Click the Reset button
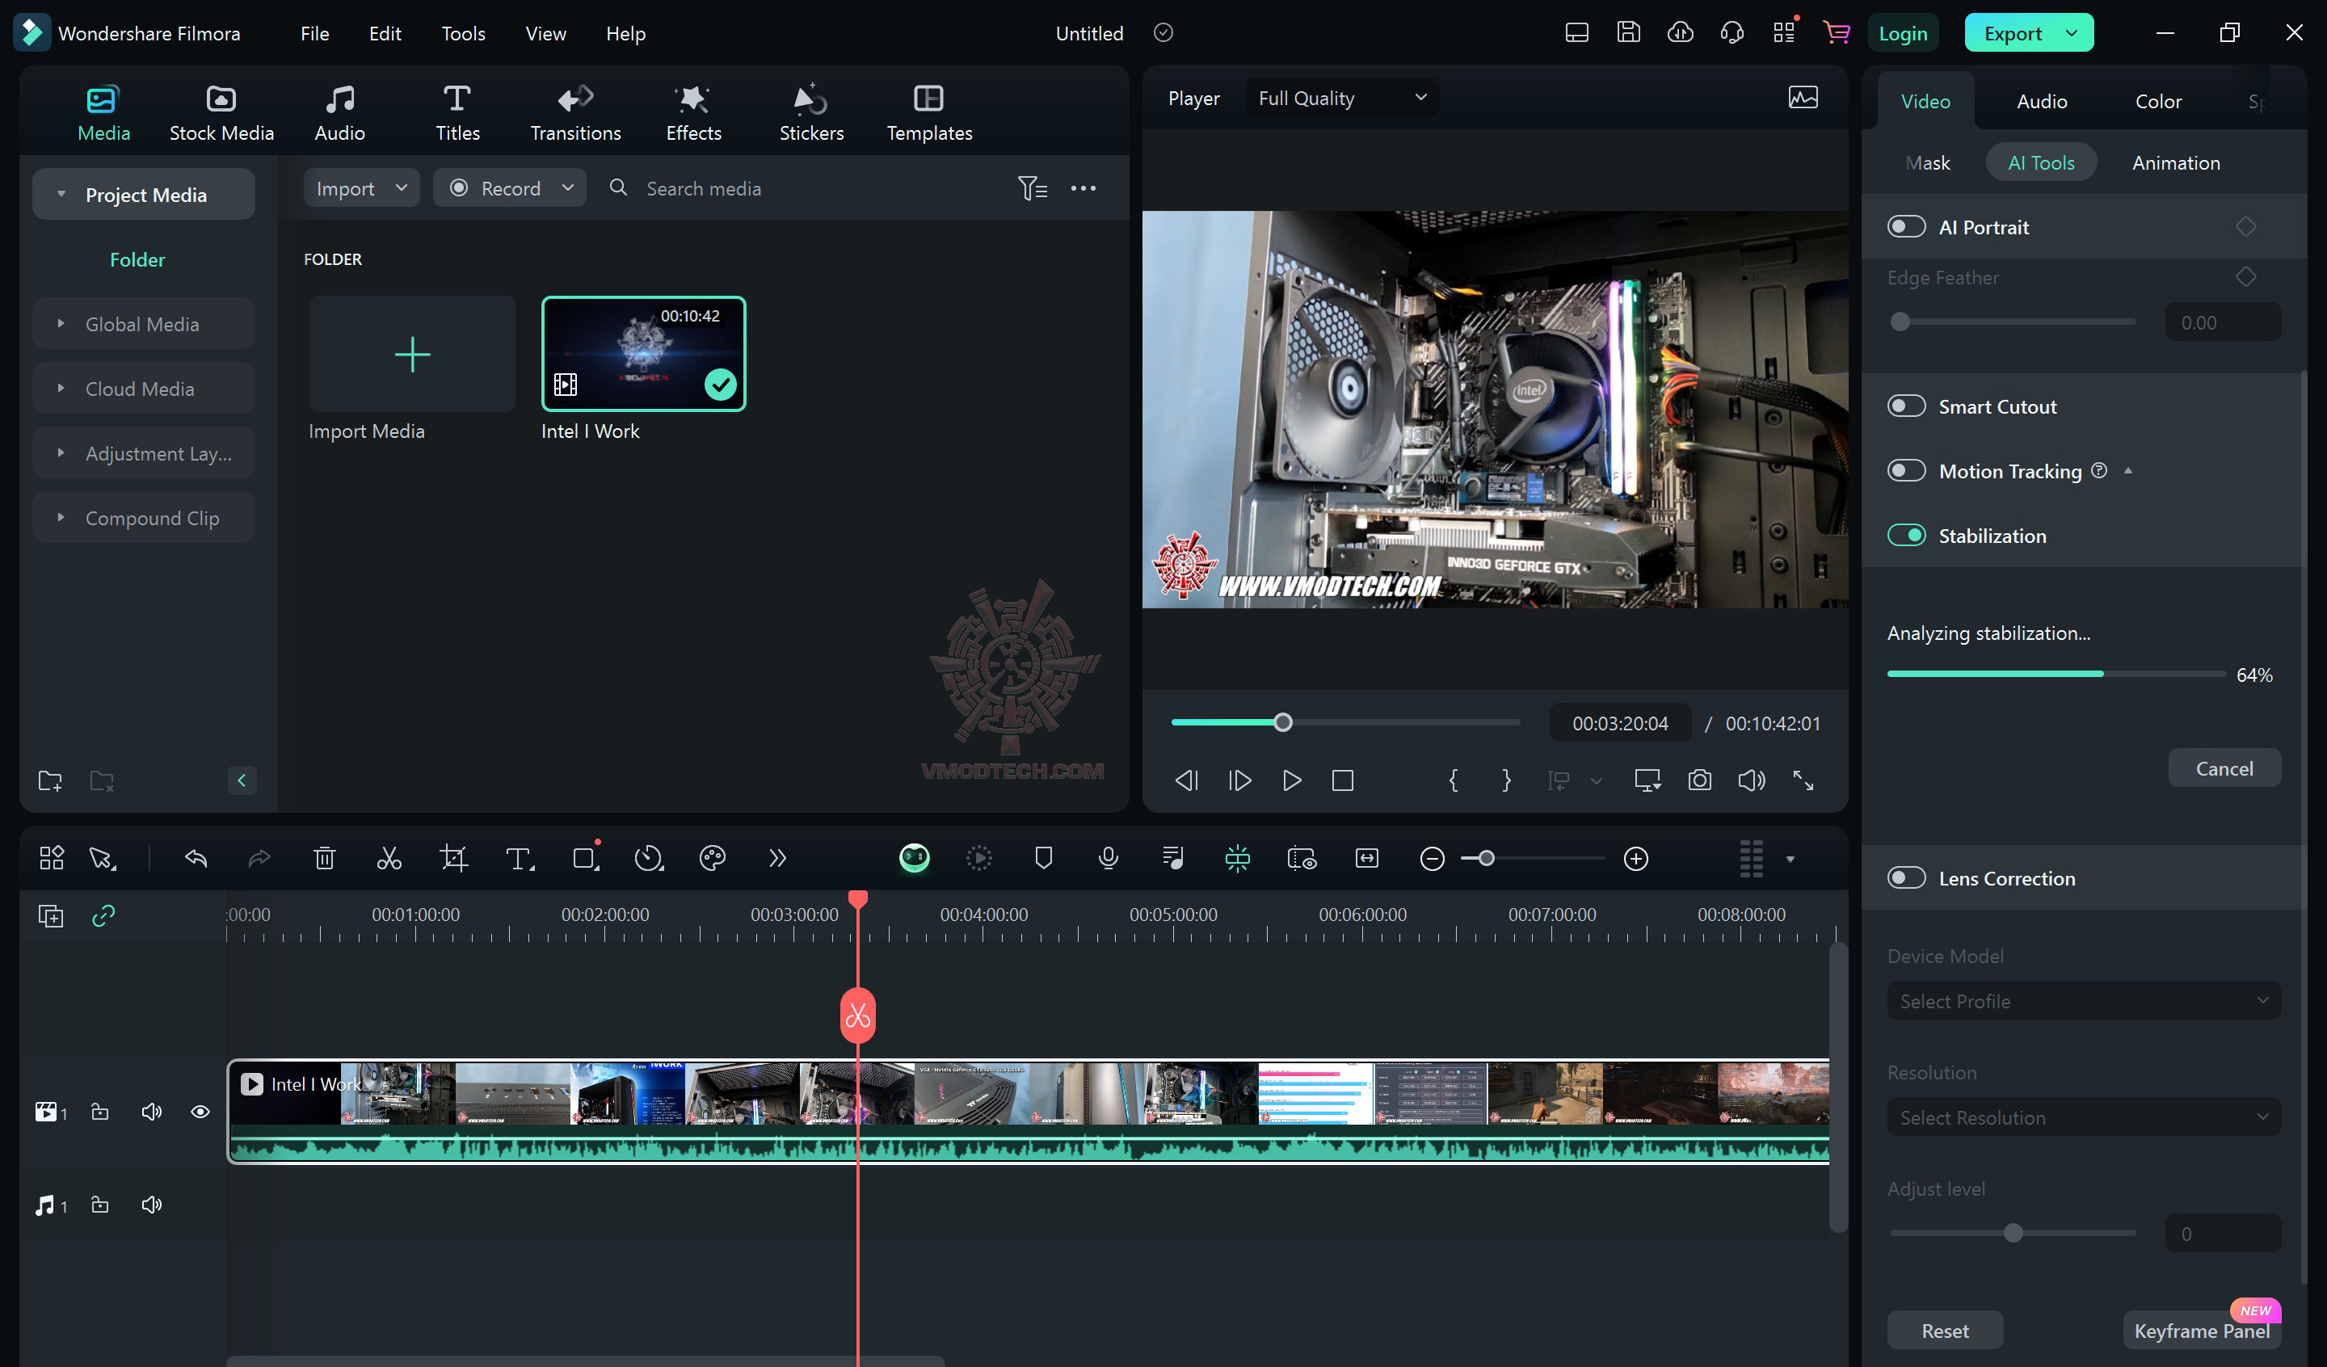 1945,1331
